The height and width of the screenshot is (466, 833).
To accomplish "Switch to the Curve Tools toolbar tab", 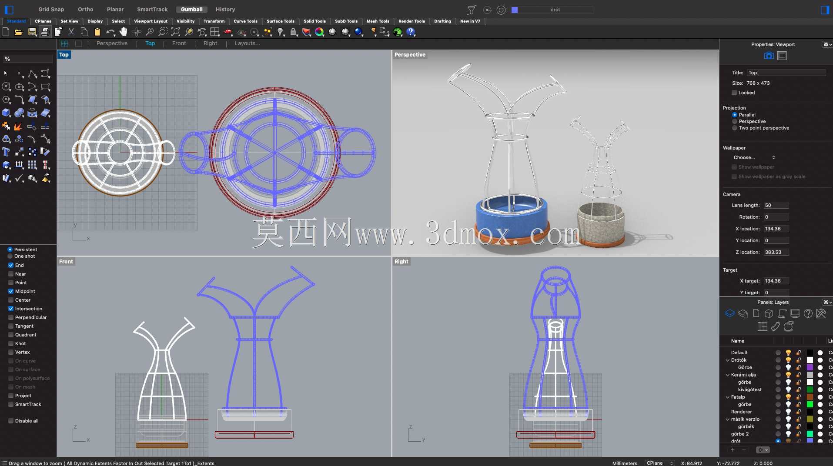I will (x=245, y=21).
